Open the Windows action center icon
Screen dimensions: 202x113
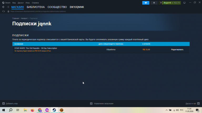[197, 110]
